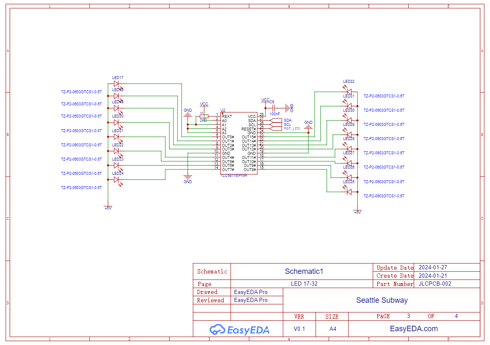Click the OUT8# pin label
Screen dimensions: 490x345
pyautogui.click(x=250, y=170)
